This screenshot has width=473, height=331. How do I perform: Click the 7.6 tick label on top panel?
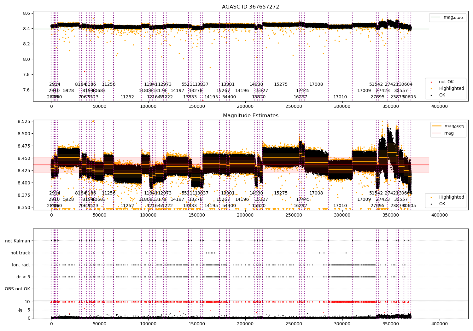[26, 90]
